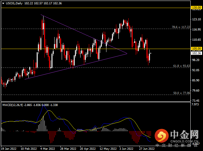This screenshot has width=203, height=151.
Task: Click the USOIL,Daily chart title
Action: click(14, 3)
